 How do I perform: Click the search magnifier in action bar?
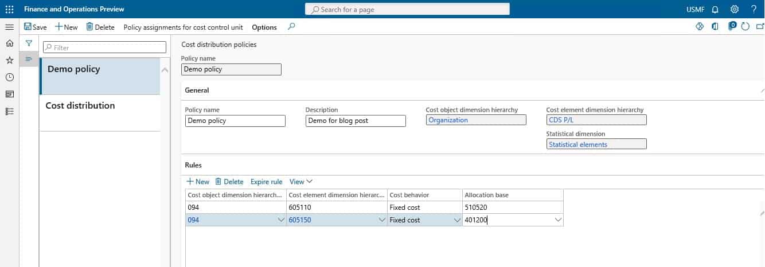291,26
